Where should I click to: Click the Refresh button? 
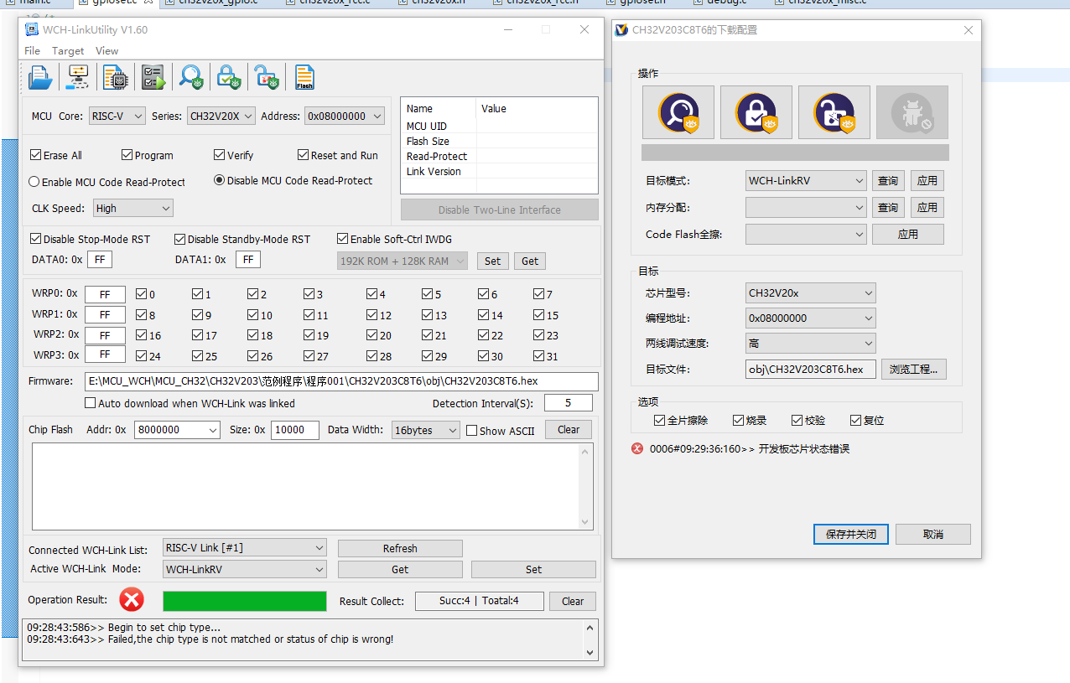400,548
